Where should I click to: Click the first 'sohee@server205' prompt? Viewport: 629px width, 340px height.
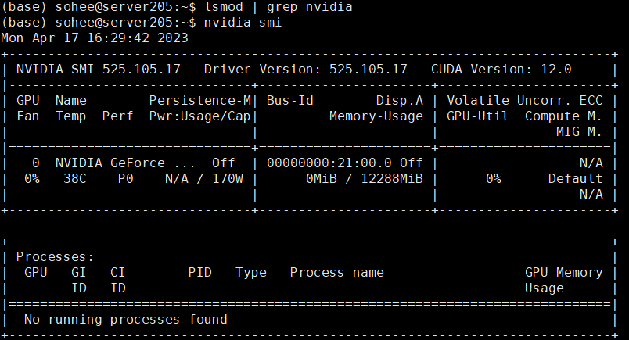coord(114,7)
